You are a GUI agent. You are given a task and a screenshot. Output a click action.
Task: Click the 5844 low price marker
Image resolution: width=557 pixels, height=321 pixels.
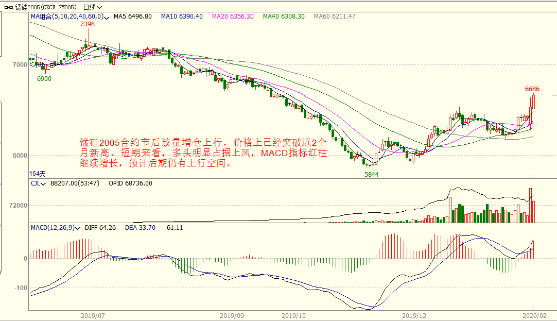371,175
